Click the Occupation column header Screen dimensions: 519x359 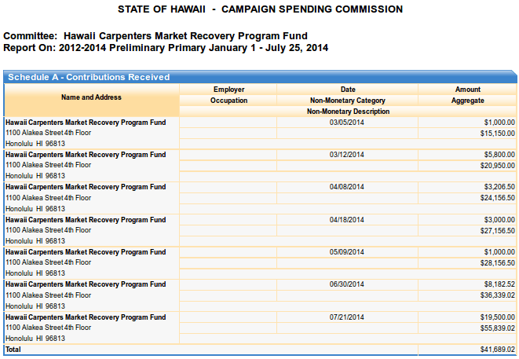(x=228, y=101)
